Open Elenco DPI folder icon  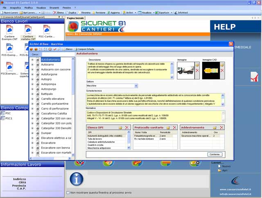(x=120, y=128)
